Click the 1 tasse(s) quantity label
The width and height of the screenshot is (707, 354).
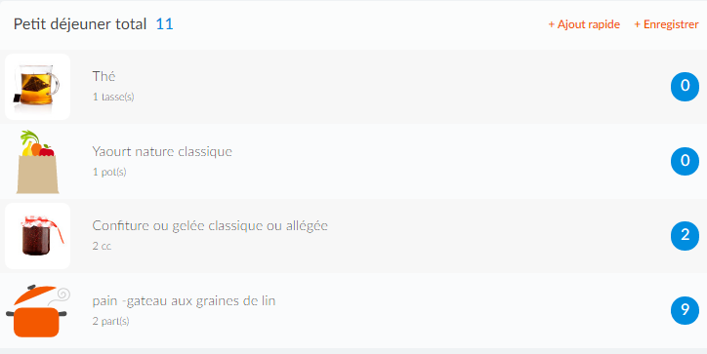[113, 97]
